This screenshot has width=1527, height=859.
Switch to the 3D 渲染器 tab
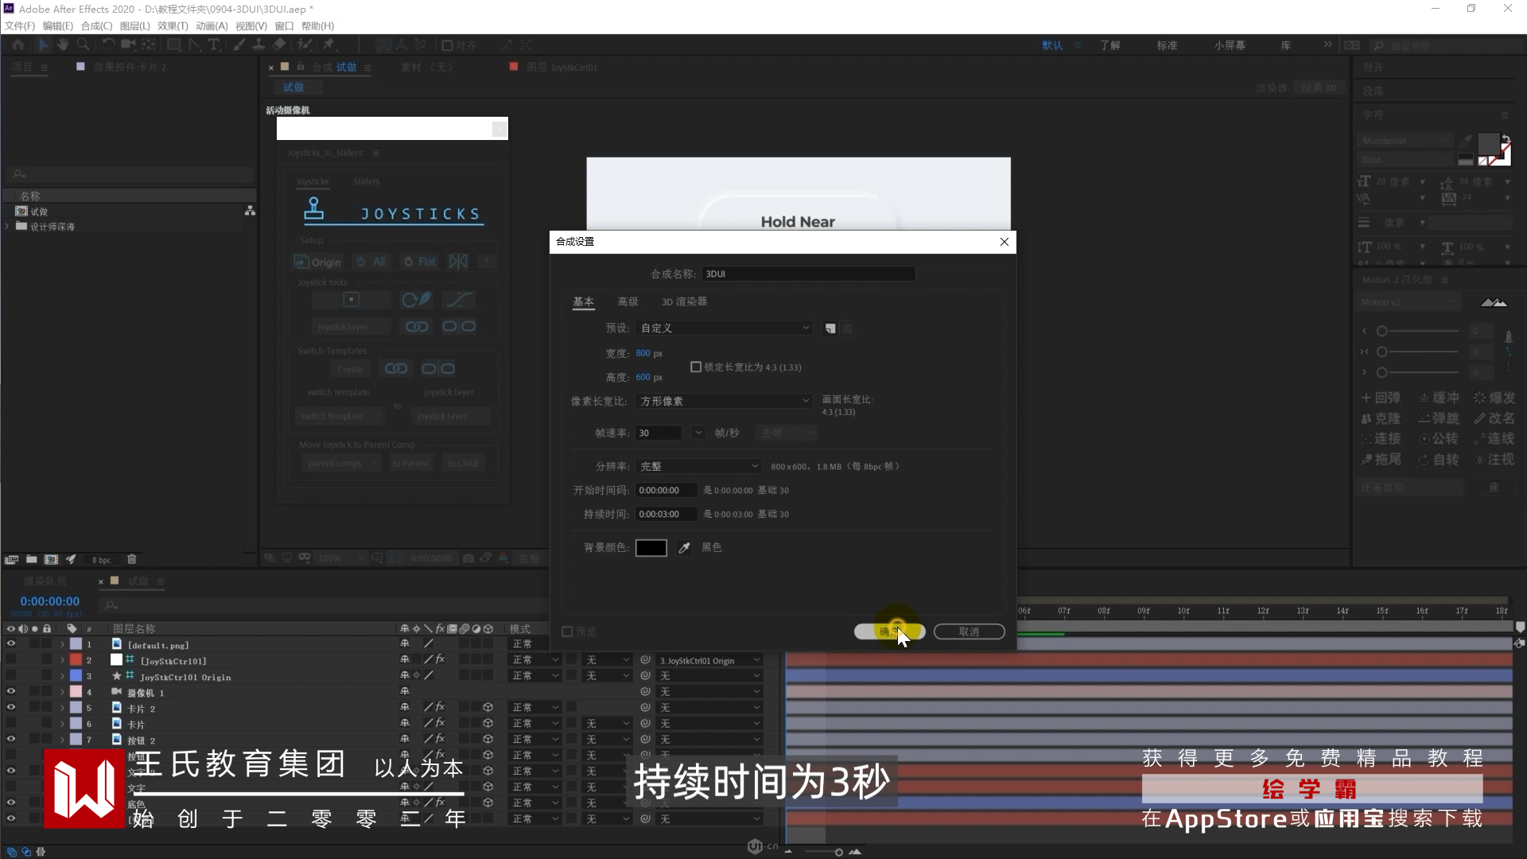[x=684, y=302]
